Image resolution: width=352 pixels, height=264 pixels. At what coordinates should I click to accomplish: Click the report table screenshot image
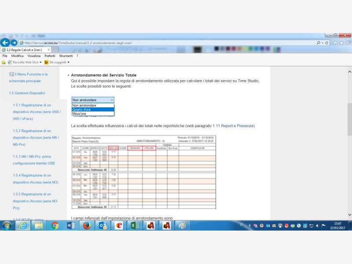[143, 171]
